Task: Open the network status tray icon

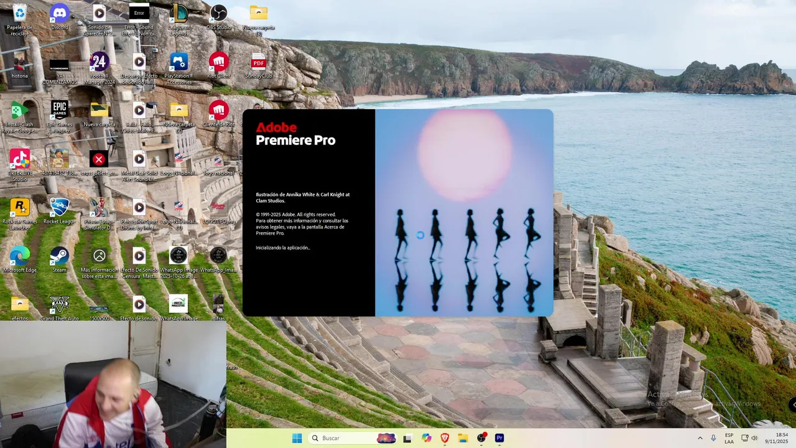Action: (x=745, y=438)
